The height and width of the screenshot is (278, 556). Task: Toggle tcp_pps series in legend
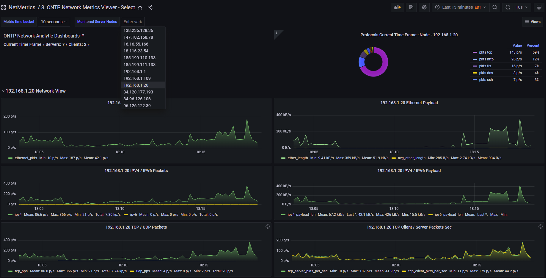21,271
